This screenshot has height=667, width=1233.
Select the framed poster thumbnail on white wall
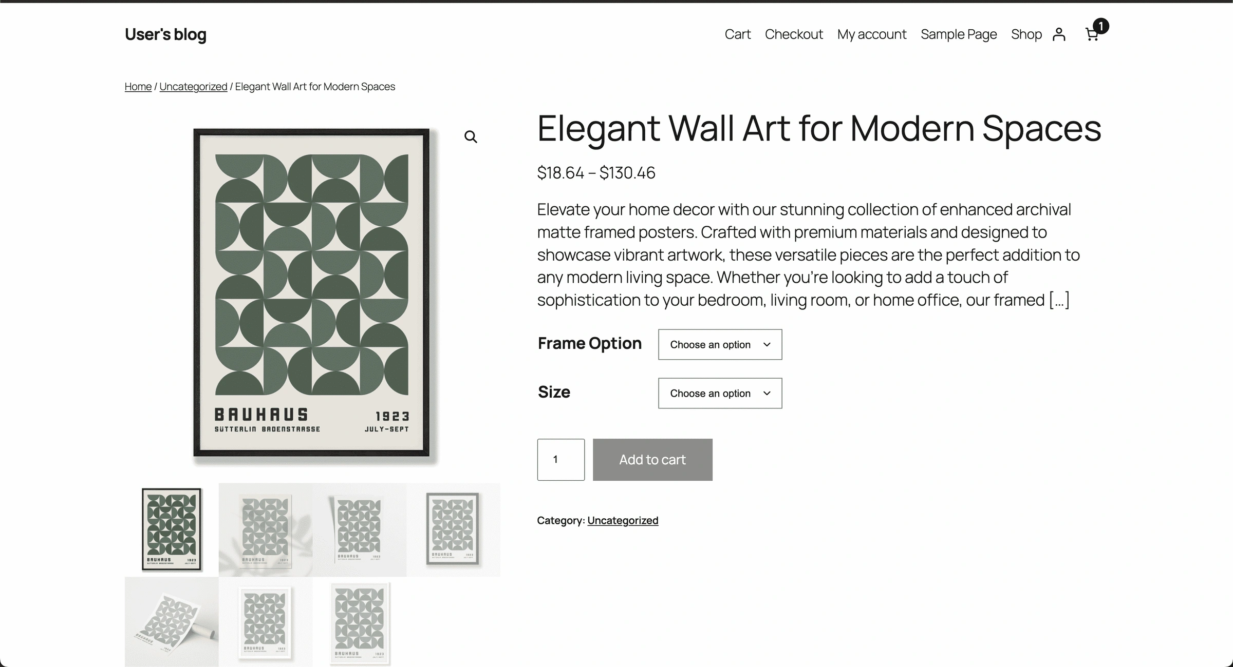point(455,528)
